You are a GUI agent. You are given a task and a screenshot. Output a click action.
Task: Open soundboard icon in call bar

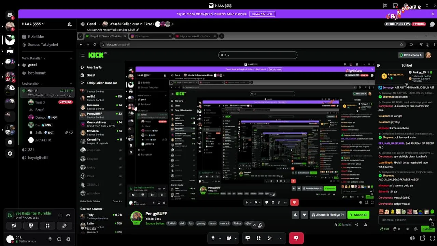pyautogui.click(x=269, y=238)
